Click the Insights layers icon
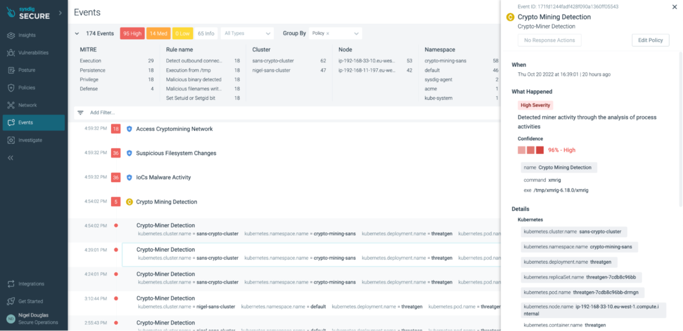 click(x=11, y=35)
